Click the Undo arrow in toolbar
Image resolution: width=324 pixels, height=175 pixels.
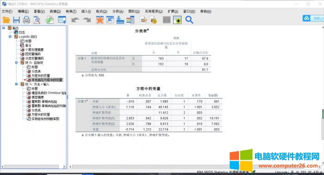coord(75,20)
